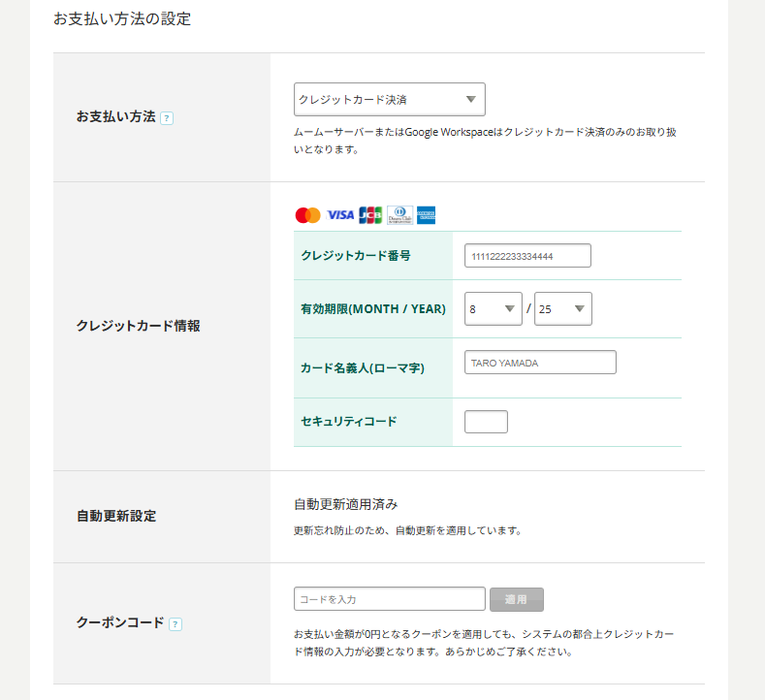Image resolution: width=765 pixels, height=700 pixels.
Task: Click the Diners Club logo
Action: (399, 215)
